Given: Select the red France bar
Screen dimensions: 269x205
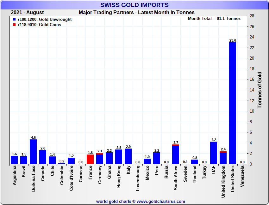Looking at the screenshot, I should (x=90, y=159).
